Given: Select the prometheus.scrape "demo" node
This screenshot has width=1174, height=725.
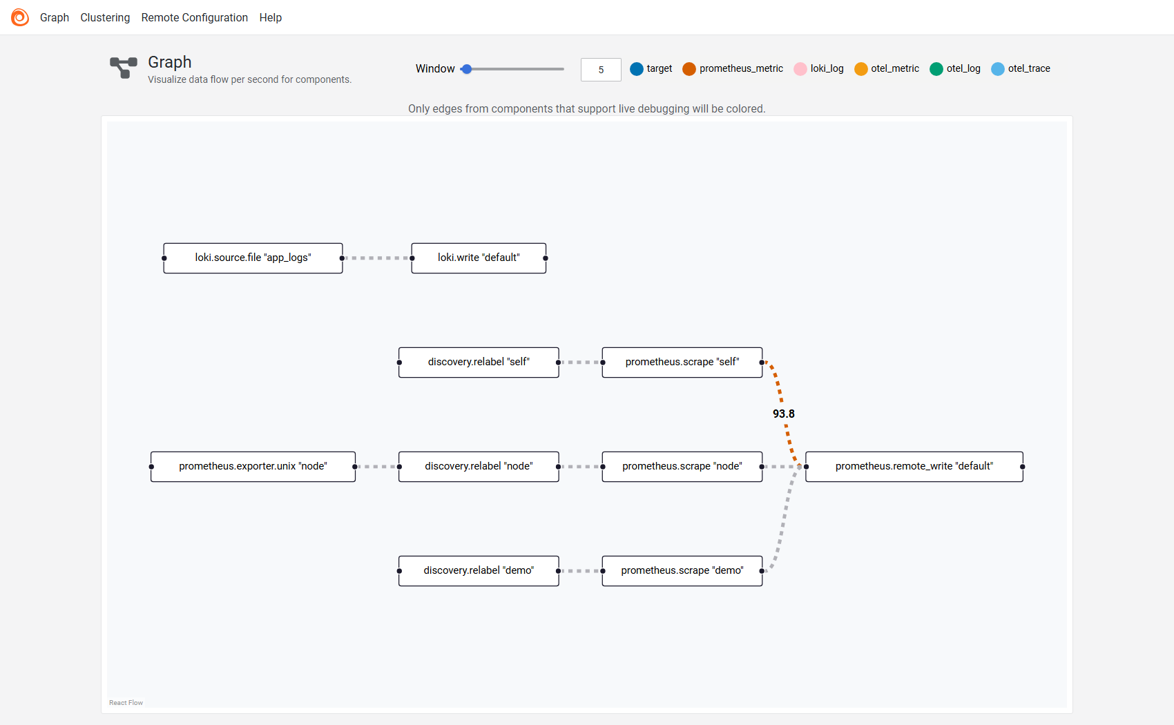Looking at the screenshot, I should [x=682, y=571].
